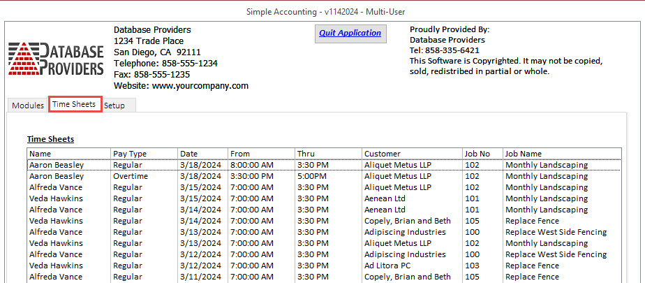Screen dimensions: 645x283
Task: Click the Pay Type column header
Action: (129, 154)
